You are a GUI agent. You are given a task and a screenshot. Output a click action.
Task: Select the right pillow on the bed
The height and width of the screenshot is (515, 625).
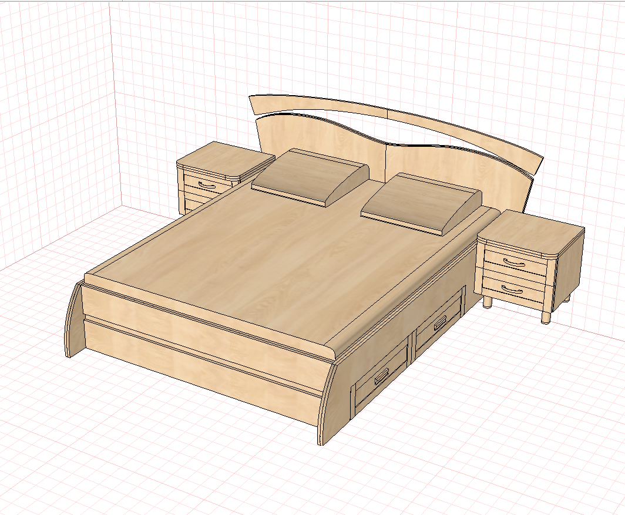pyautogui.click(x=421, y=204)
